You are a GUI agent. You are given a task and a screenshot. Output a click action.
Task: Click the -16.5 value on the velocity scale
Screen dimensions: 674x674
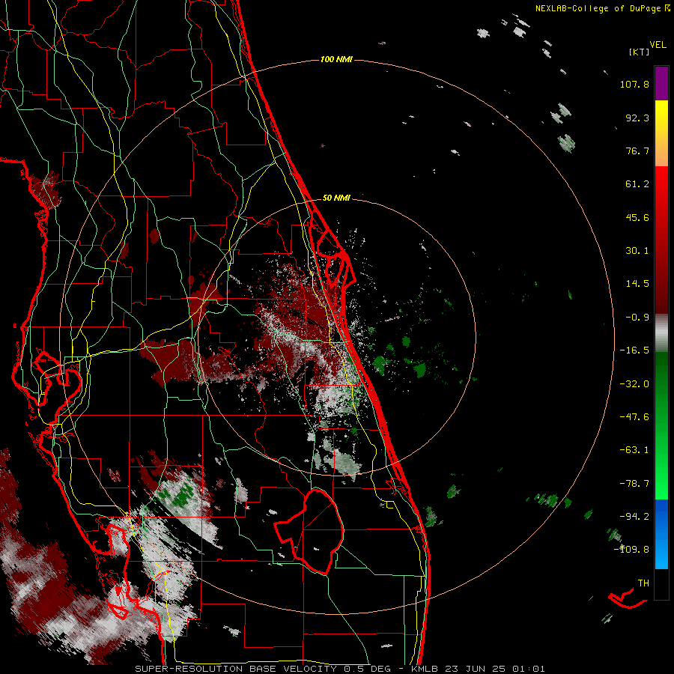pyautogui.click(x=634, y=350)
